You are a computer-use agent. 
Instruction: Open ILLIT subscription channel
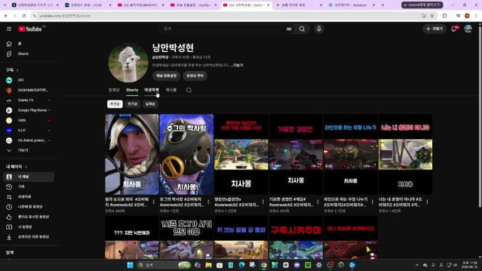tap(29, 130)
